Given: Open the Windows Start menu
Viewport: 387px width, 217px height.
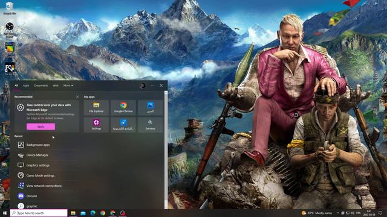Looking at the screenshot, I should point(5,213).
